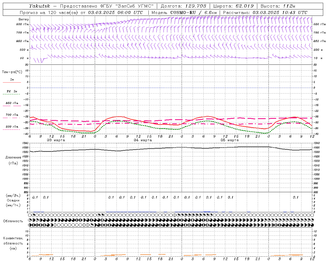
Task: Click the 'Облачность' cloud cover label
Action: tap(13, 221)
